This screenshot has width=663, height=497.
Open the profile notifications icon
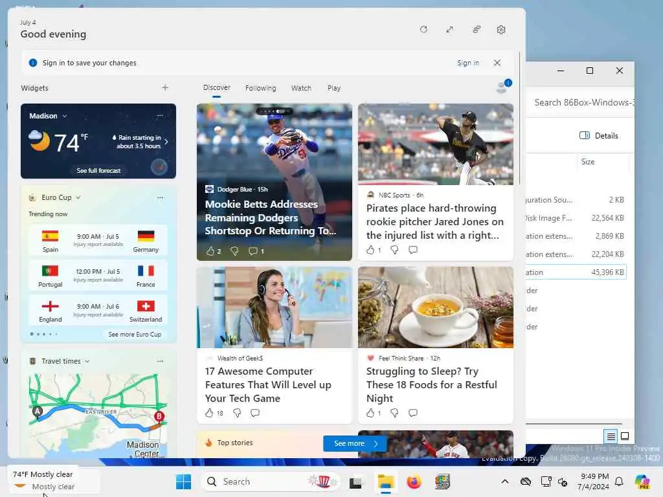point(503,86)
